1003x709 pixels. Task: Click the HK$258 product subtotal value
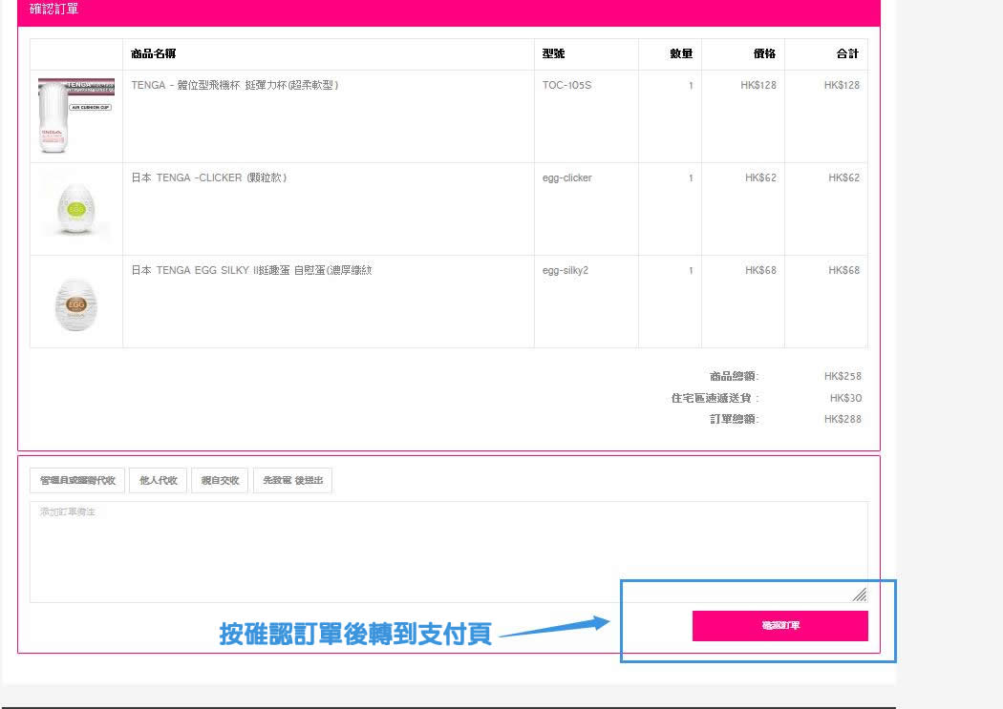(x=843, y=376)
